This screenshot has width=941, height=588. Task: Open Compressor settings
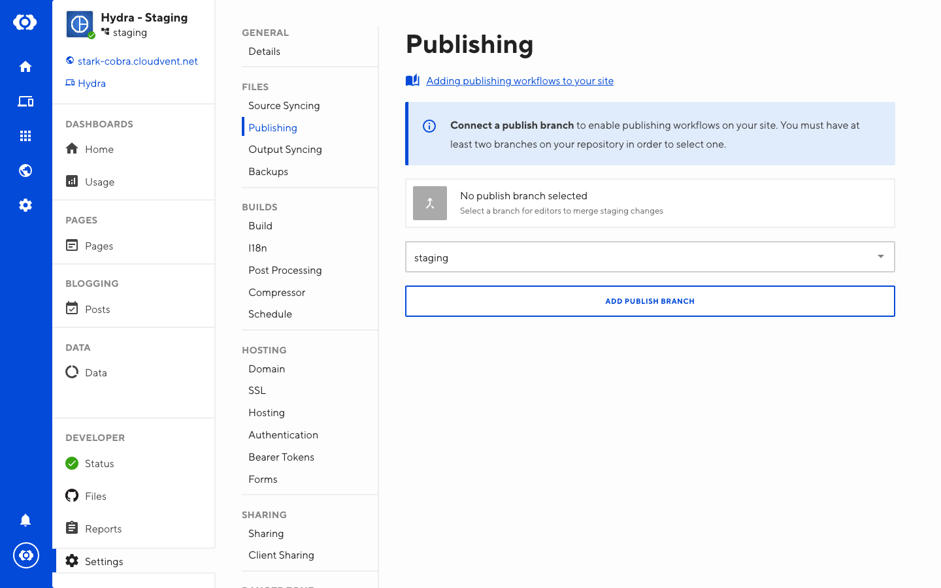pos(276,293)
